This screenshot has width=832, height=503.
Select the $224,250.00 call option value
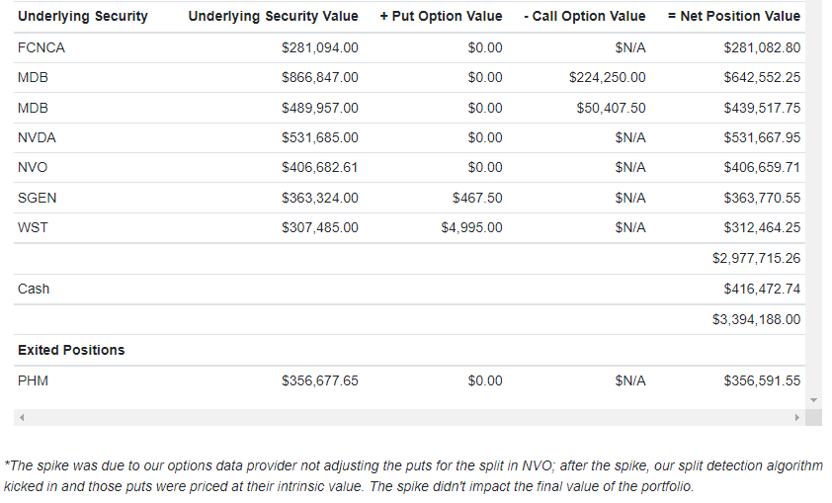coord(608,77)
